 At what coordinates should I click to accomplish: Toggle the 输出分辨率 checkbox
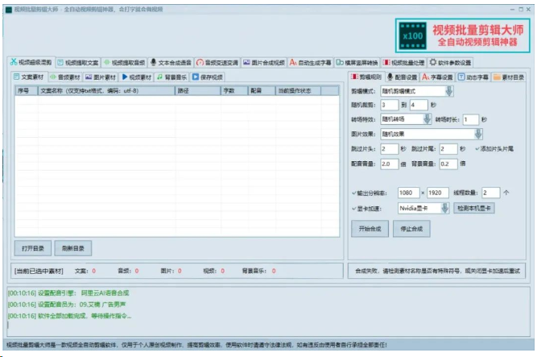coord(353,193)
